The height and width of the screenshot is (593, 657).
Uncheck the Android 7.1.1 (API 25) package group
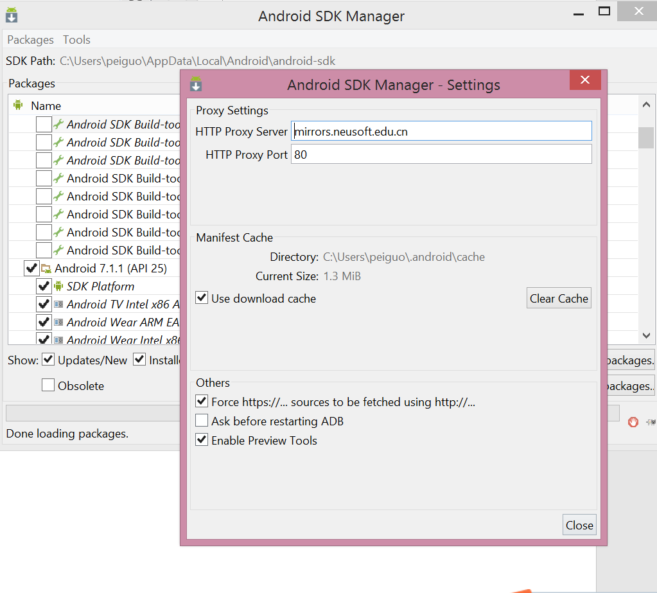tap(31, 268)
